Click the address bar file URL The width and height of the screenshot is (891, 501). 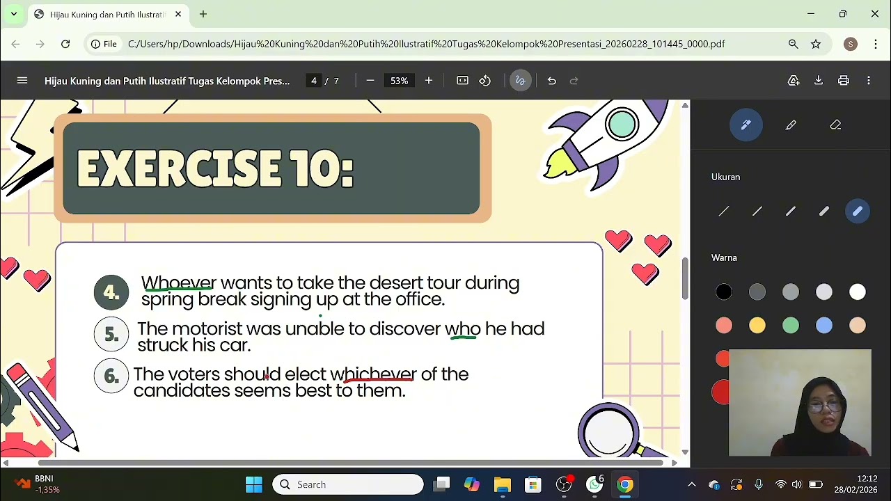[426, 44]
